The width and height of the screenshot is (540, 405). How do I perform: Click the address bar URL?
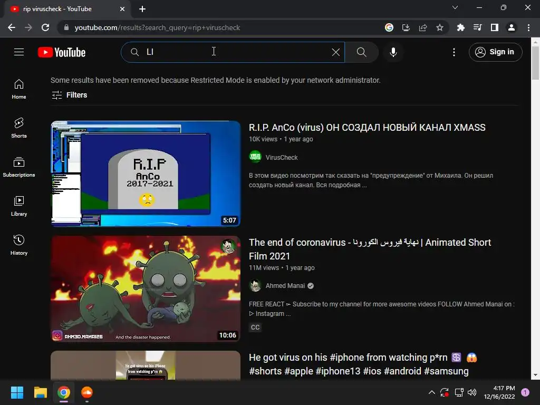coord(157,27)
